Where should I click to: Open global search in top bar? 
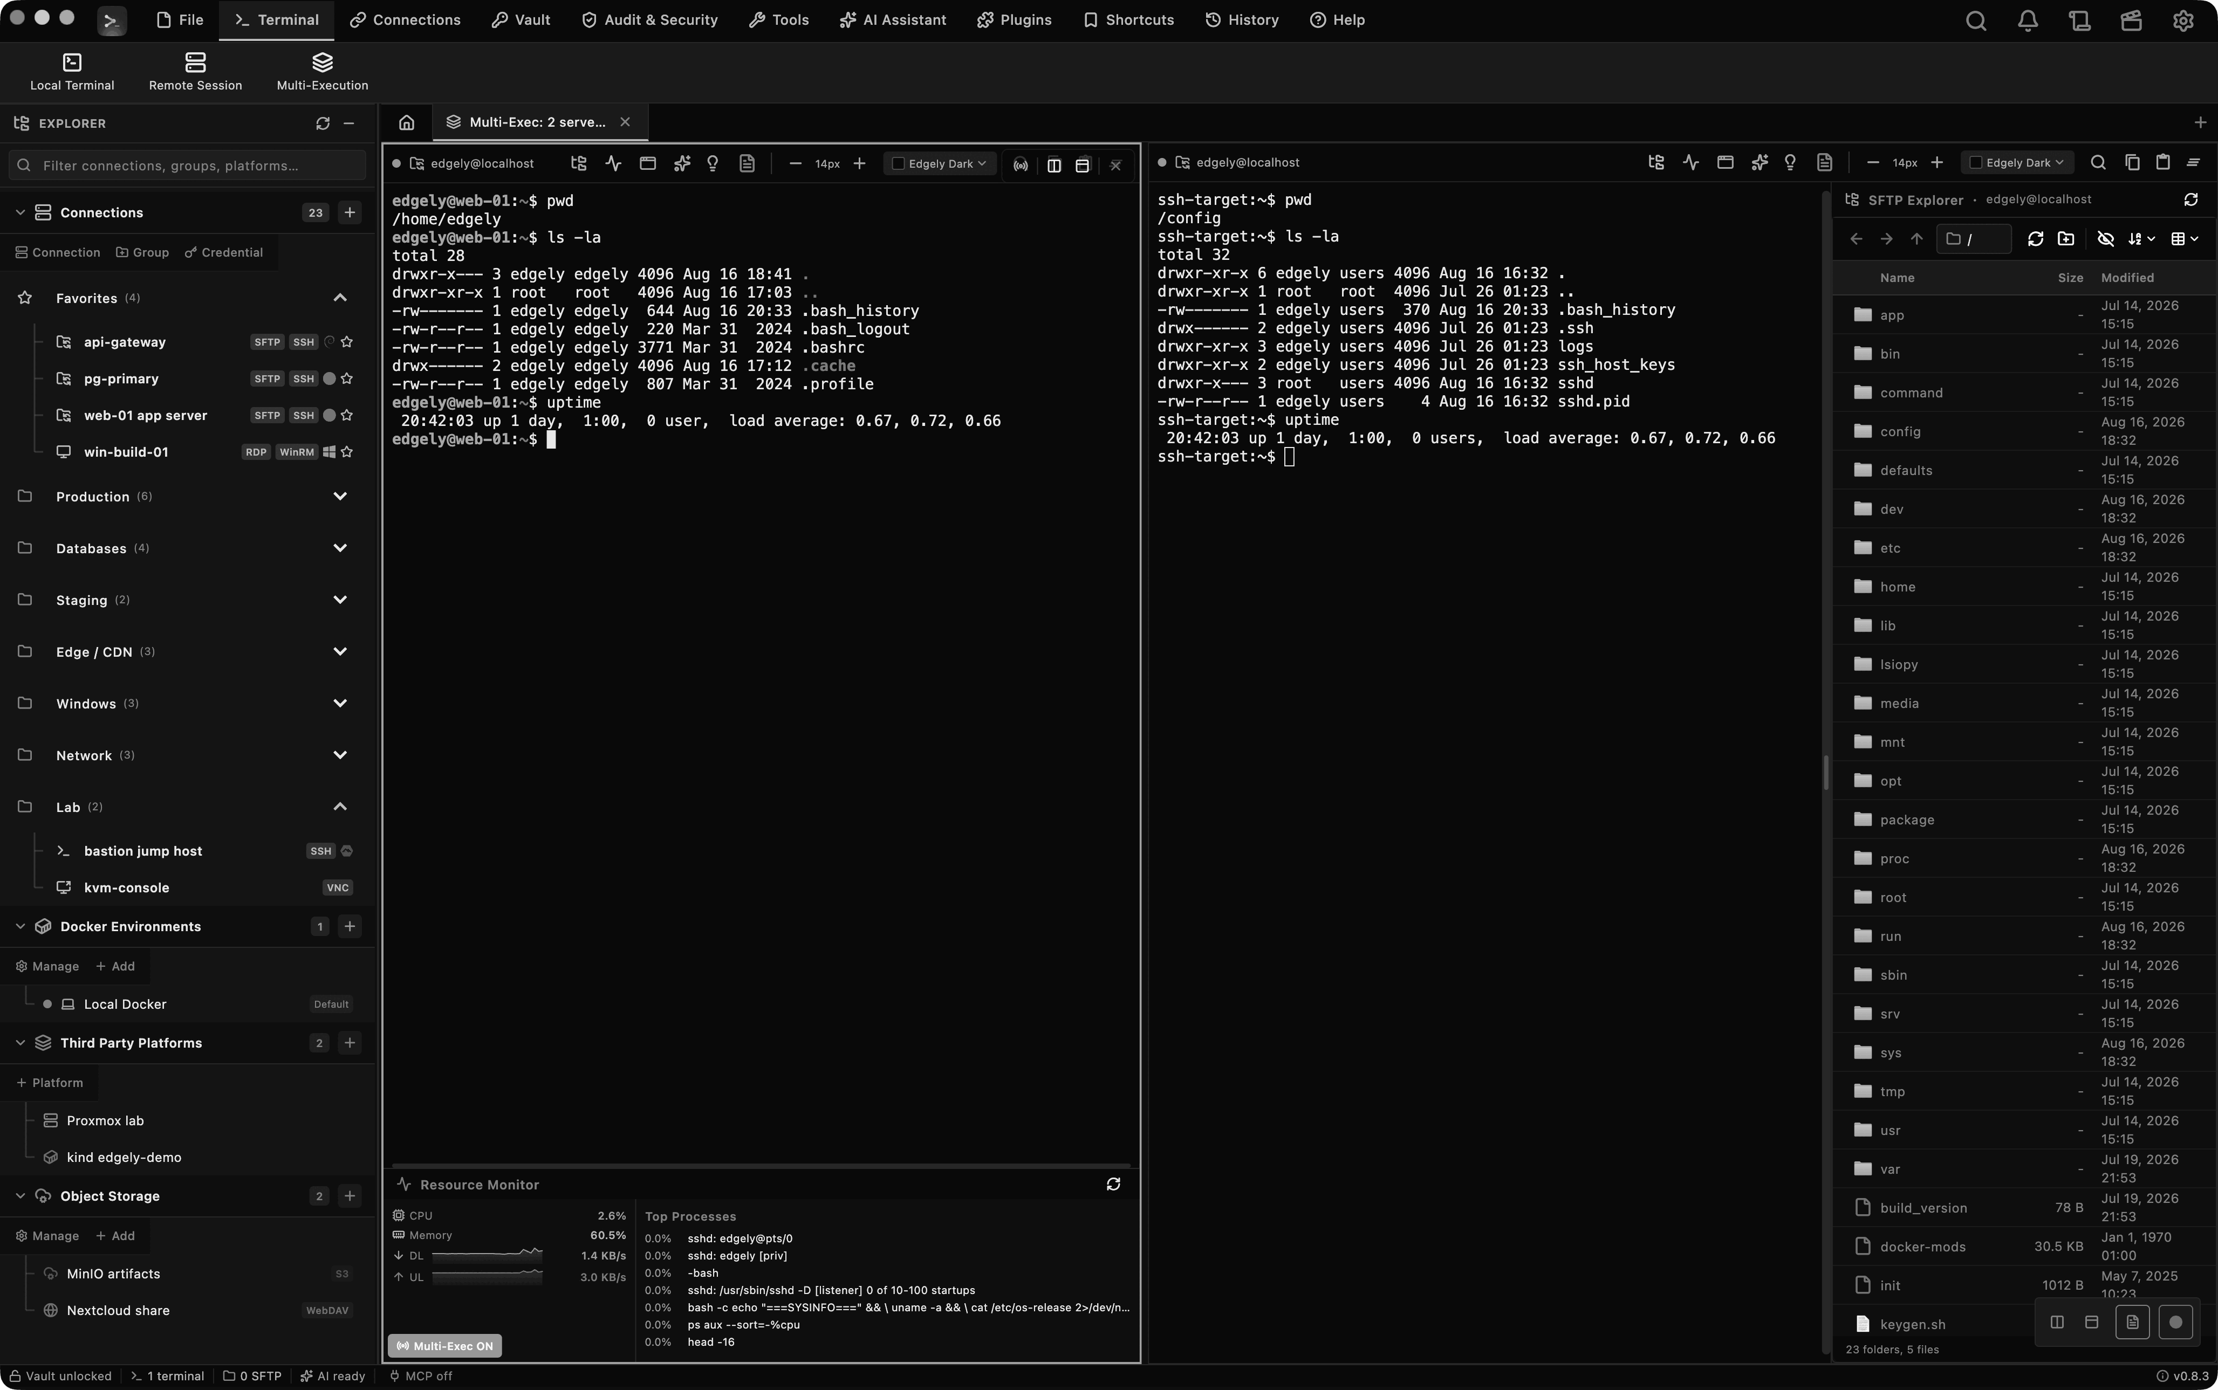[1975, 20]
